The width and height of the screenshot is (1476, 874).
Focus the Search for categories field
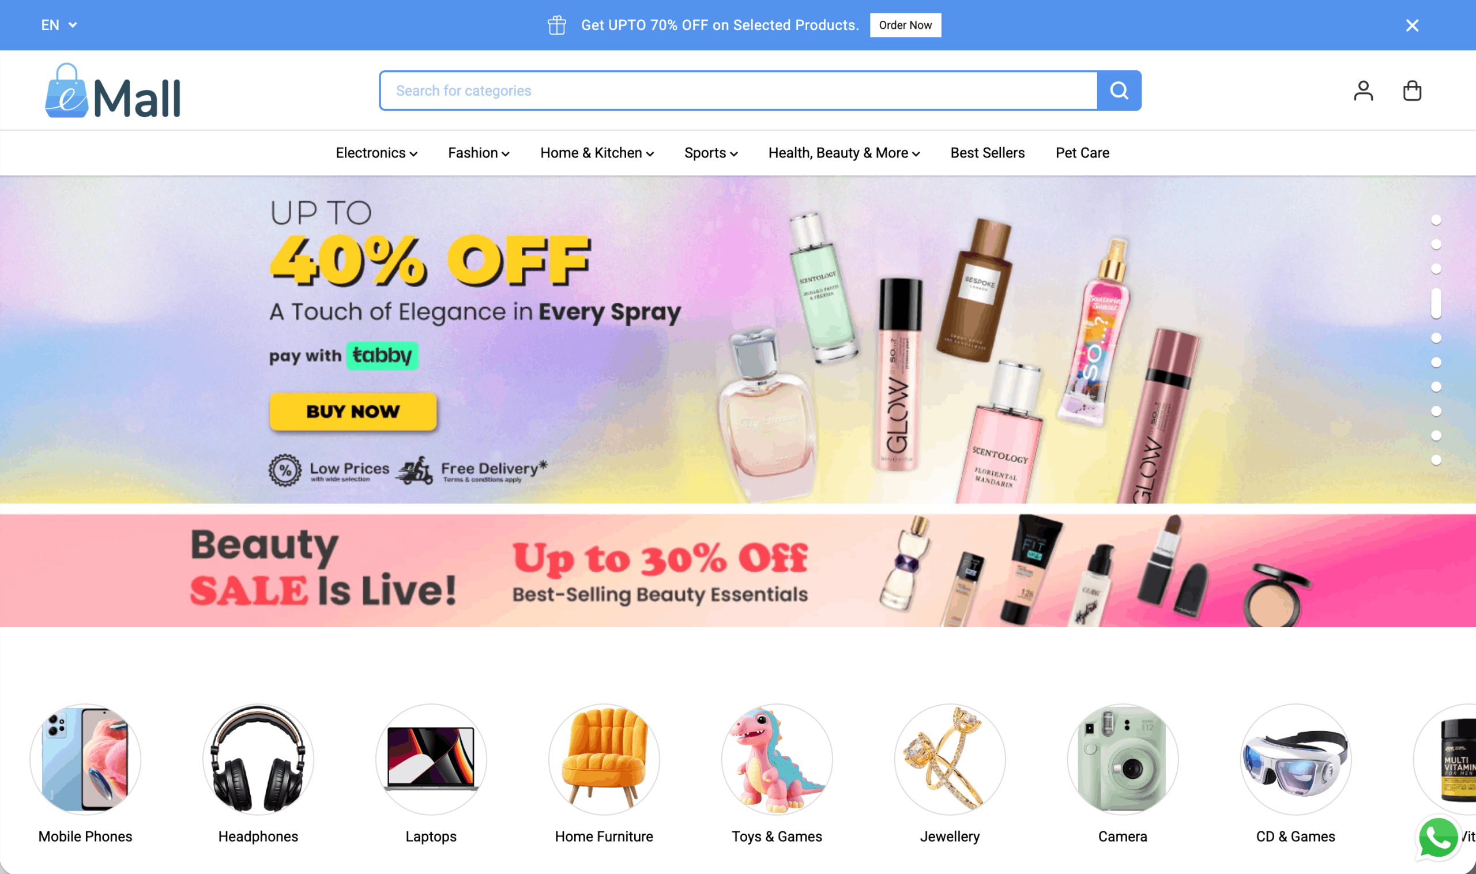tap(739, 91)
